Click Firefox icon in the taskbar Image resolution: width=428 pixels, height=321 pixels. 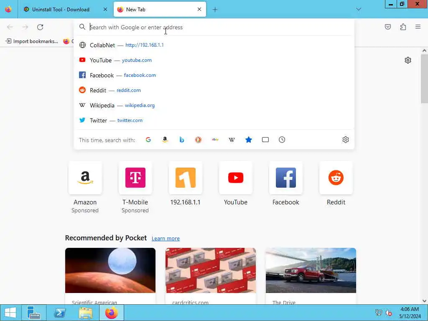(x=111, y=313)
